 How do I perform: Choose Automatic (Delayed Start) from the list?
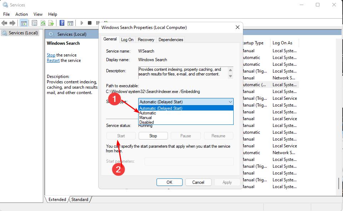click(x=186, y=108)
